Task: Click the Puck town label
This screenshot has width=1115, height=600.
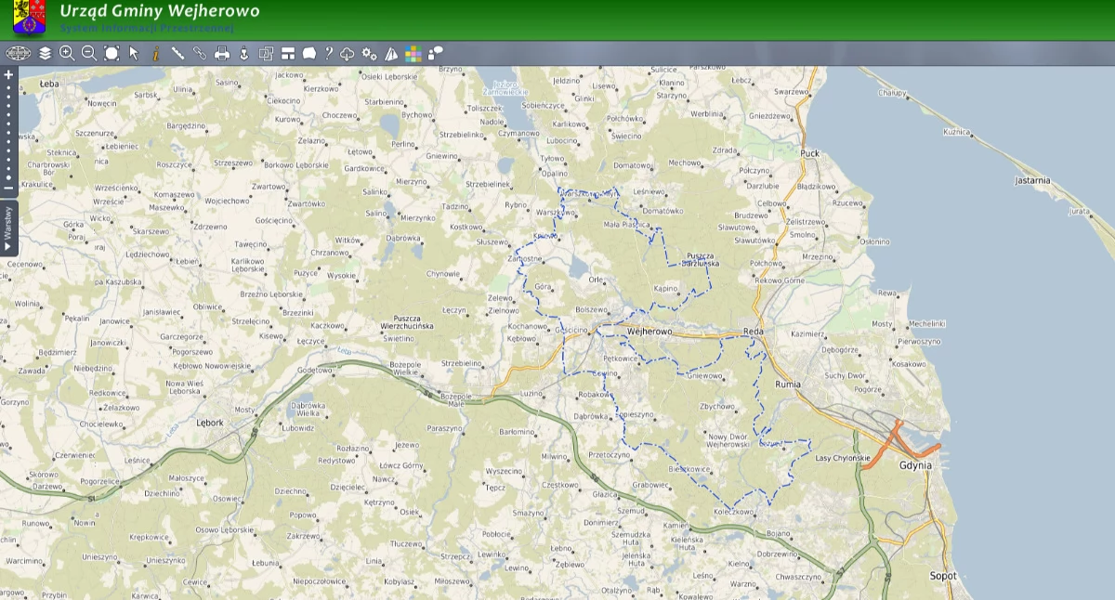Action: coord(809,153)
